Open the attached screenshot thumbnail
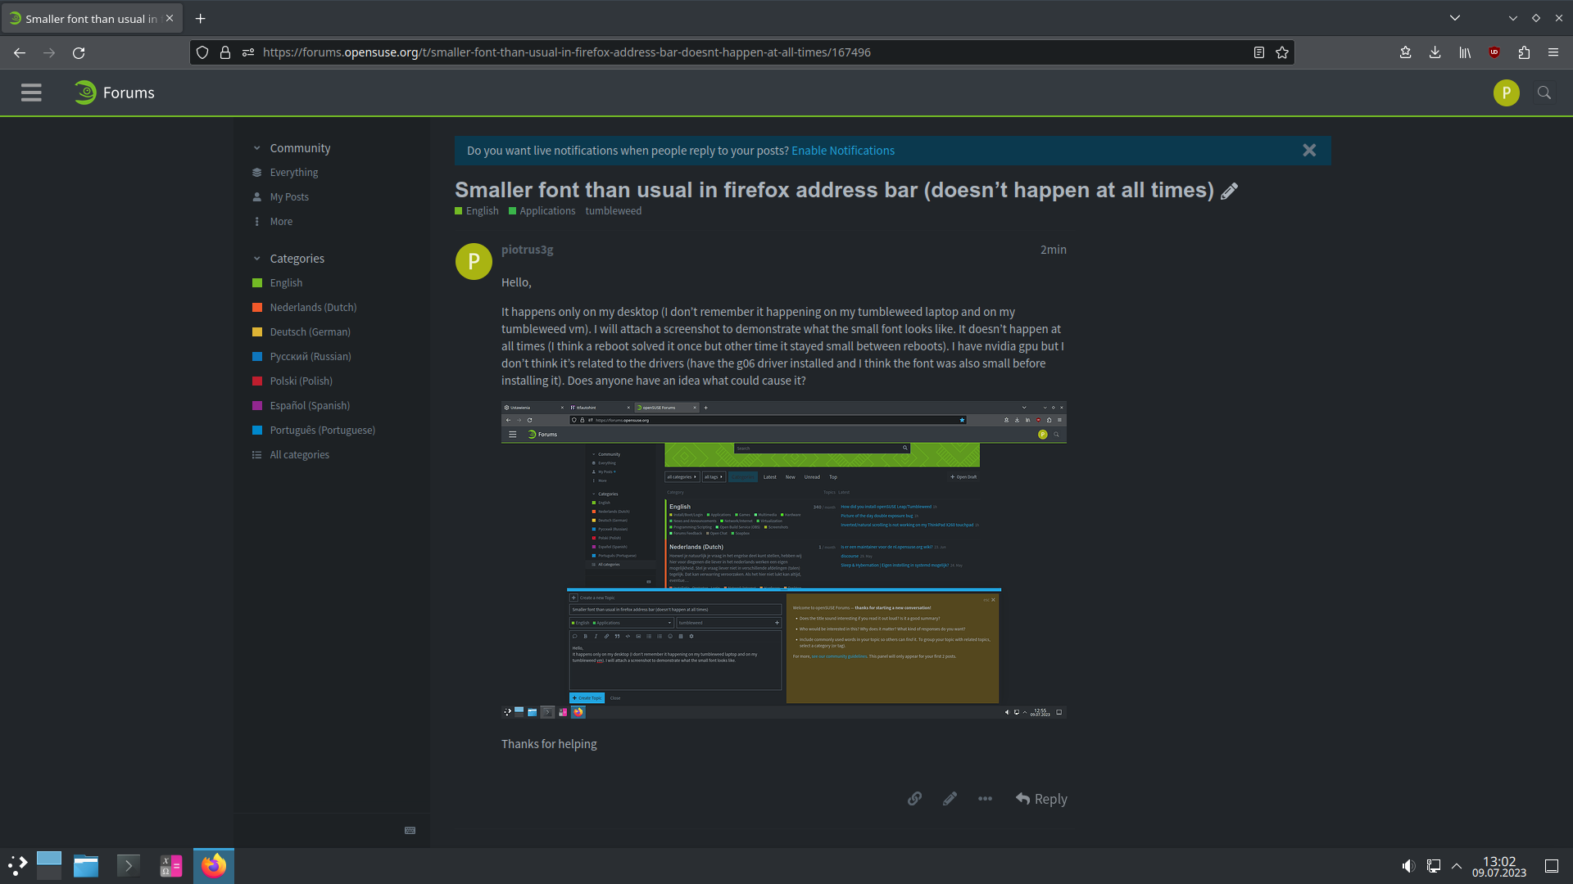 (783, 560)
